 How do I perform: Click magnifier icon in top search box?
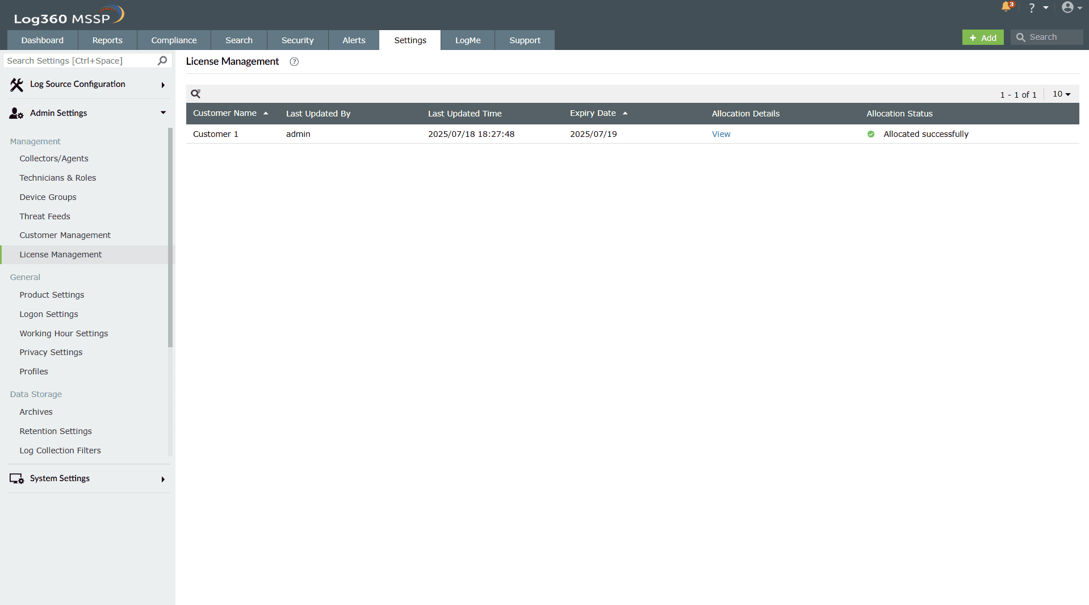click(x=1021, y=37)
